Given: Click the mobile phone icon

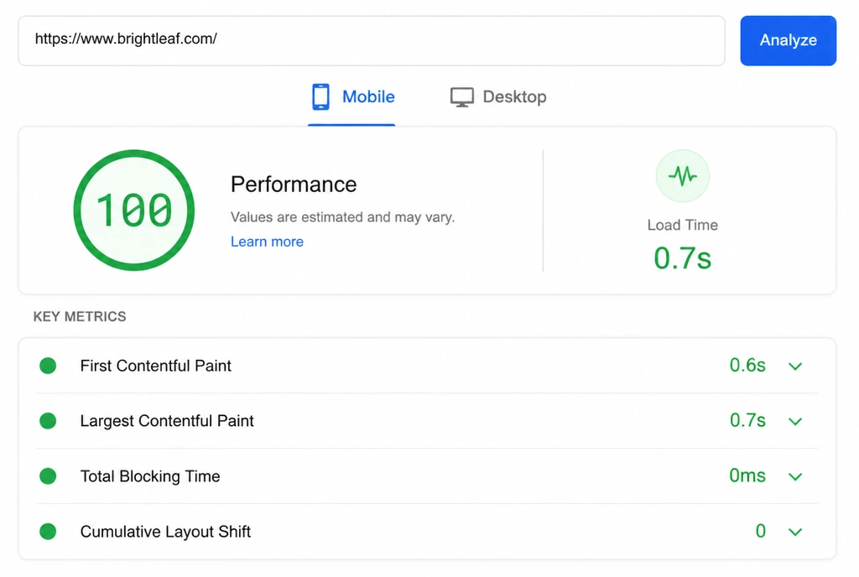Looking at the screenshot, I should point(320,97).
